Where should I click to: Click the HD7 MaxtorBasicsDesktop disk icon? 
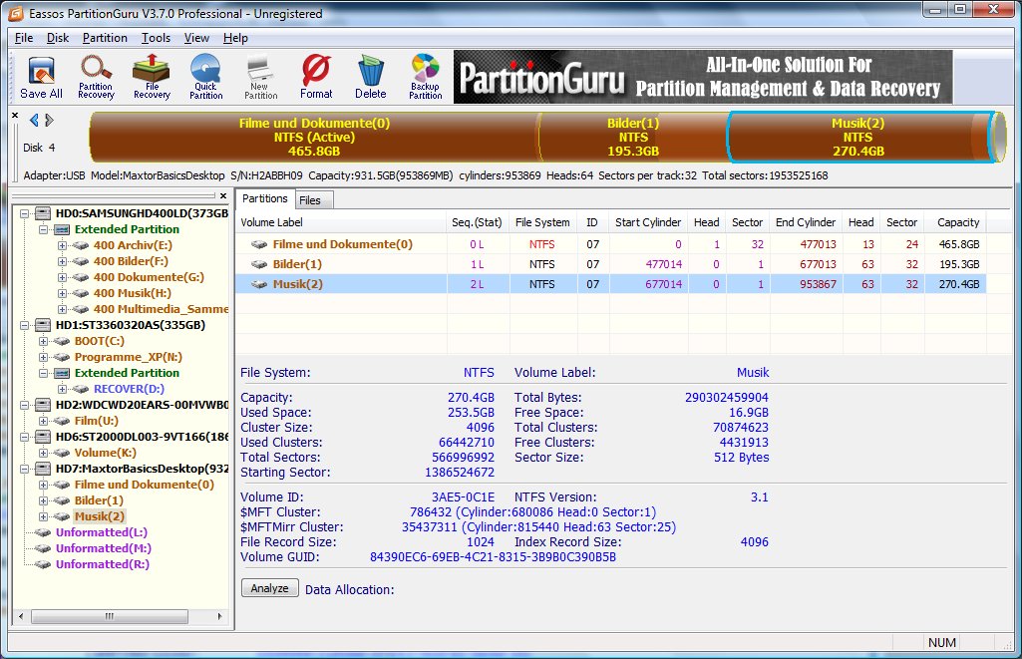click(43, 469)
